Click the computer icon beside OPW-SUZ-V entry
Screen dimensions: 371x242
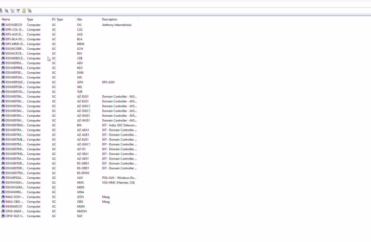(3, 216)
